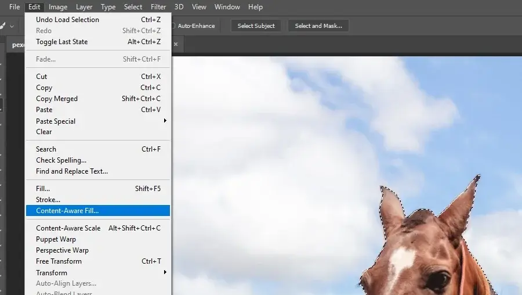Open the Layer menu
This screenshot has width=522, height=295.
(x=84, y=6)
